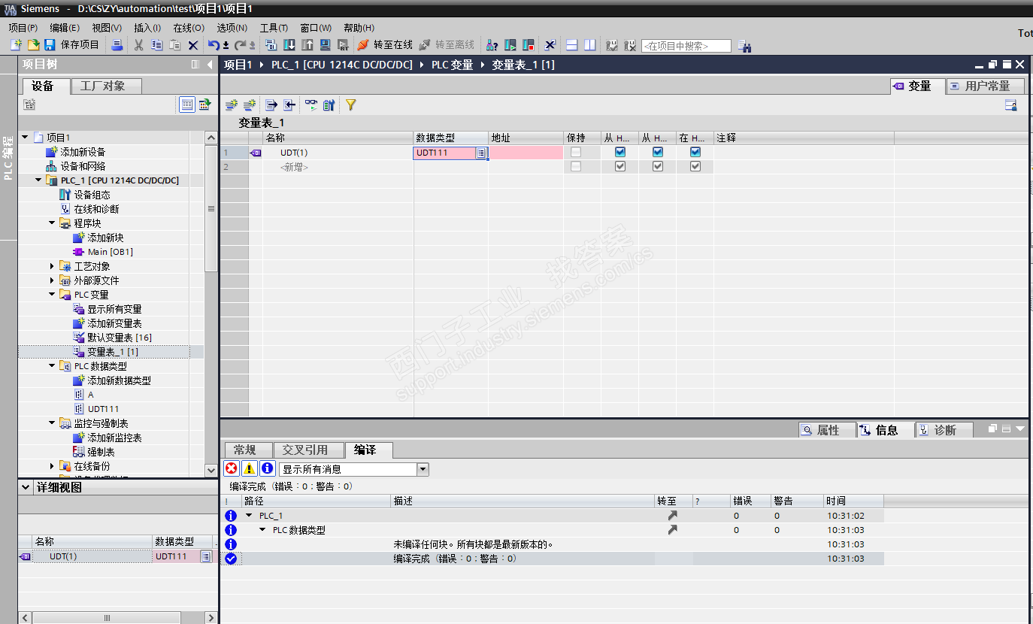The image size is (1033, 624).
Task: Click the Search in project binoculars icon
Action: [745, 46]
